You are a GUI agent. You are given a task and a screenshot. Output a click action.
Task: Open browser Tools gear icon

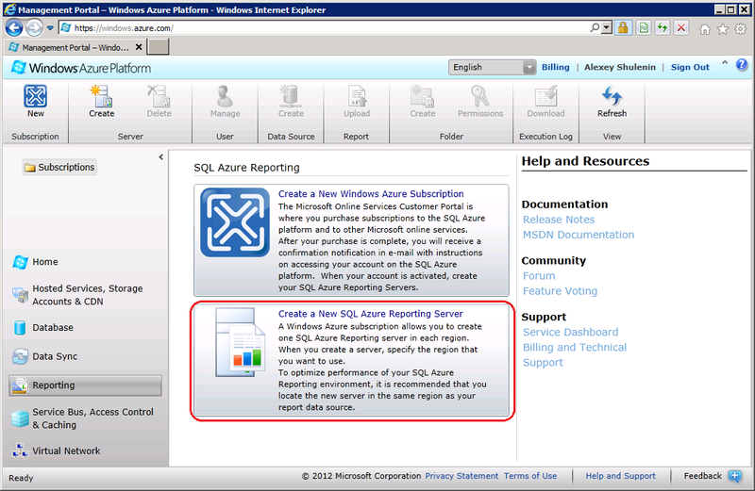(x=741, y=29)
